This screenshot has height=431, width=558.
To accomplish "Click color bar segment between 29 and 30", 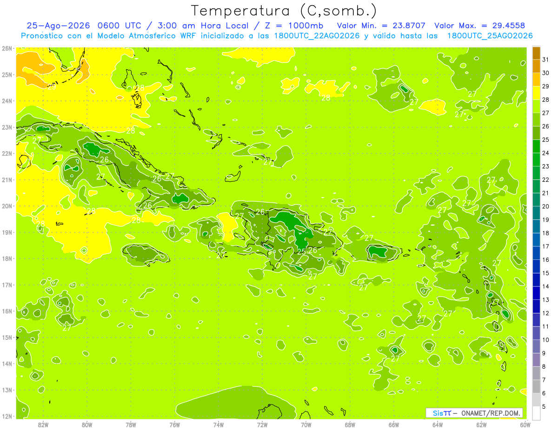I will coord(536,80).
